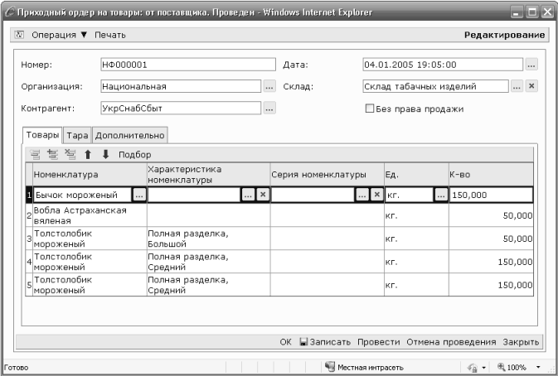Click the Печать menu item
The width and height of the screenshot is (558, 376).
(110, 35)
